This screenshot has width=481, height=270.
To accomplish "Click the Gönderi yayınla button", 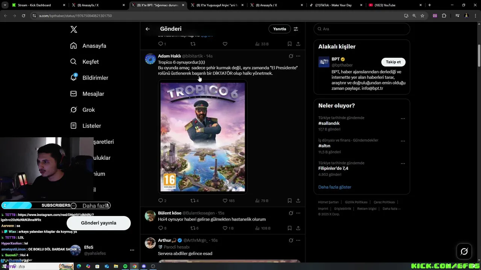I will click(x=98, y=223).
